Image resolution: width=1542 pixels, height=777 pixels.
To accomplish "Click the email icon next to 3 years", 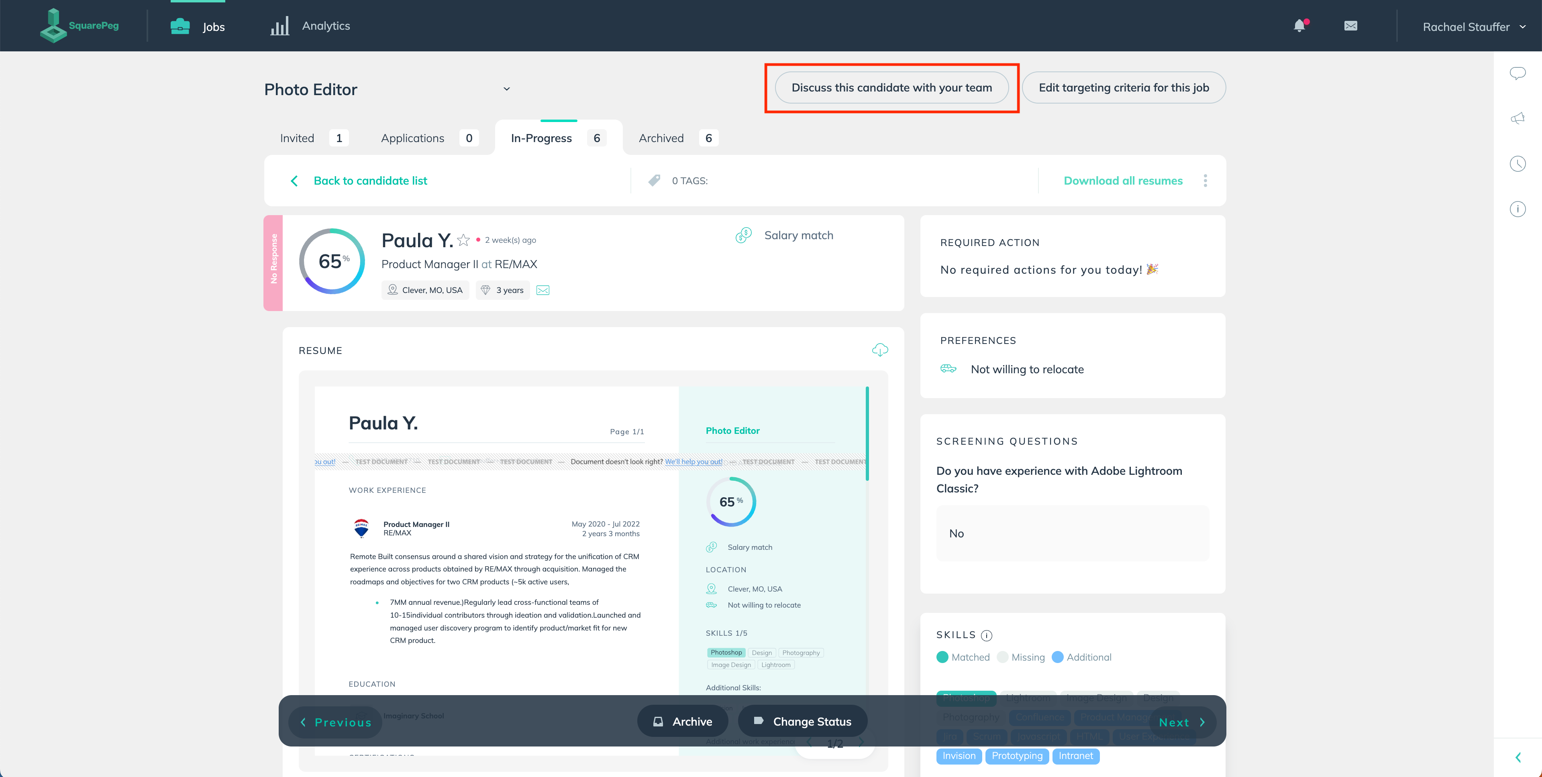I will tap(543, 290).
